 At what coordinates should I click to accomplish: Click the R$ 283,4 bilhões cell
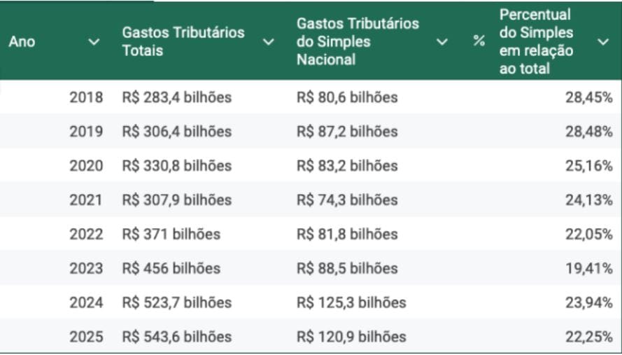(176, 97)
